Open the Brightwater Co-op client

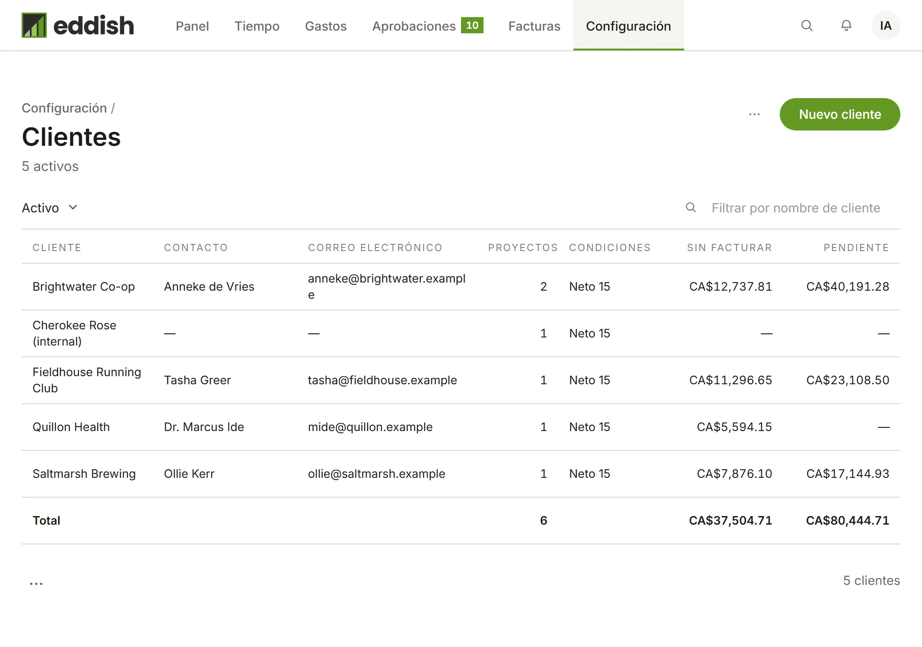[83, 287]
